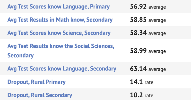Select the 10.2 dropout rate value
Viewport: 191px width, 100px height.
[x=136, y=95]
